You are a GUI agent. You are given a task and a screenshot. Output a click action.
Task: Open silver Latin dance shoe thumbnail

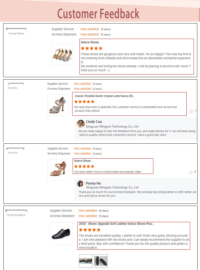tap(58, 105)
